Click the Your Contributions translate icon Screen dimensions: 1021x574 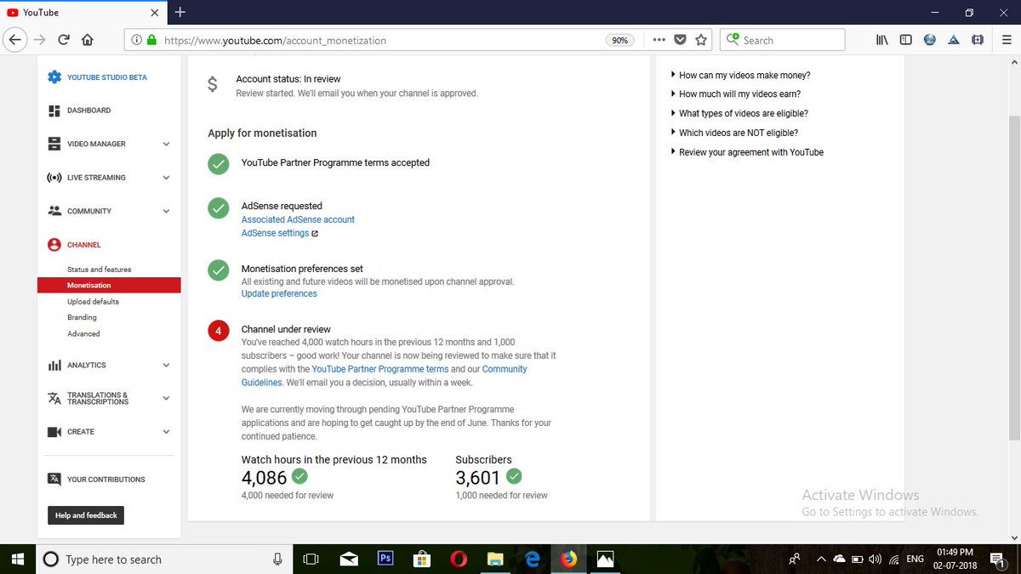tap(54, 480)
